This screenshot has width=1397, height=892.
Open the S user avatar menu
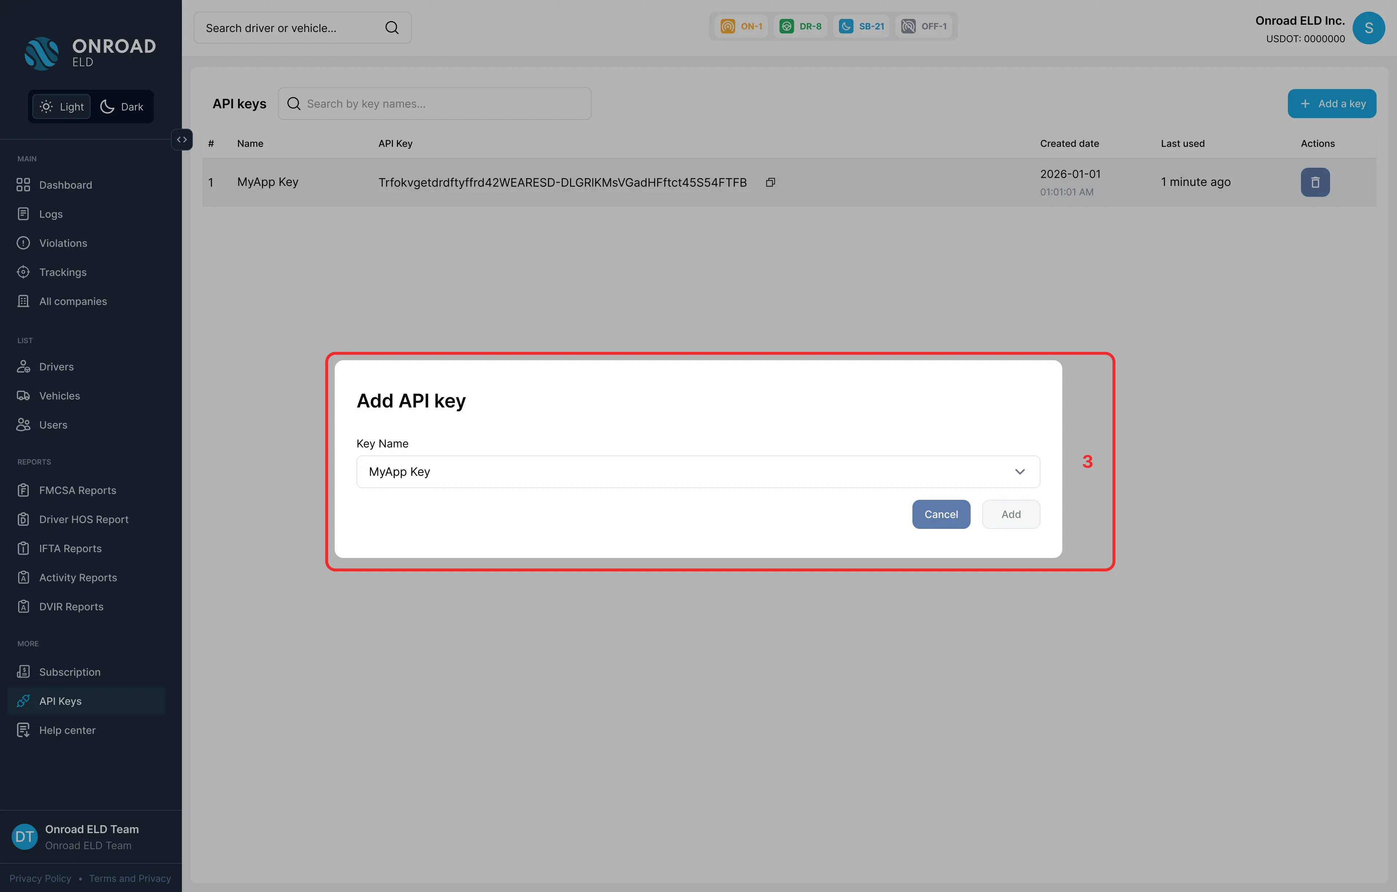tap(1369, 28)
